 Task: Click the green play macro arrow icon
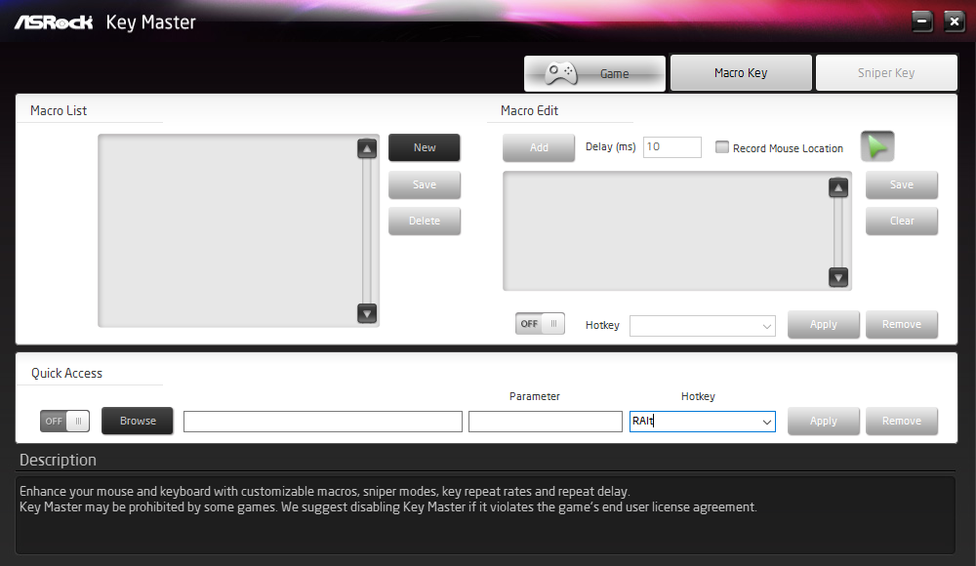tap(877, 147)
